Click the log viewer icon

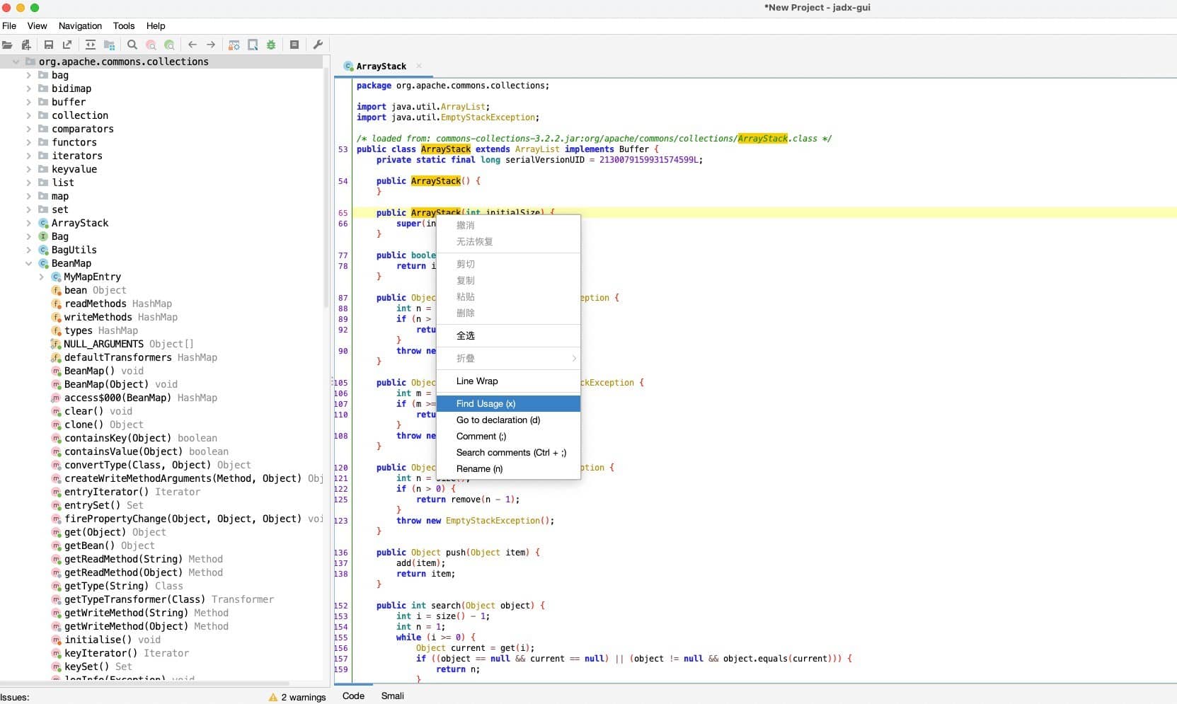click(294, 45)
